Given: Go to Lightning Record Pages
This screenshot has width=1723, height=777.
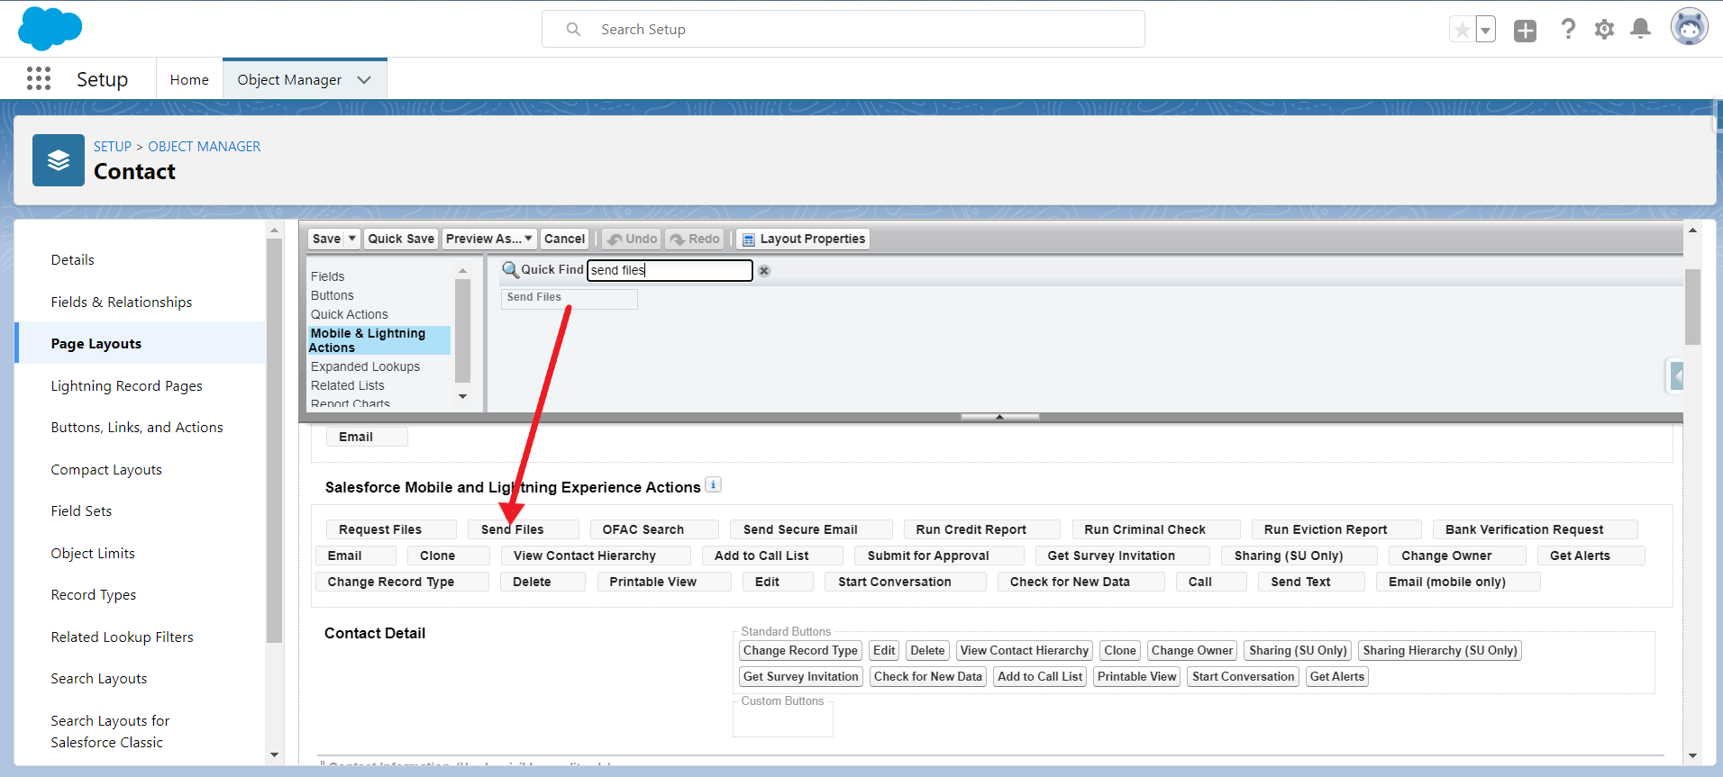Looking at the screenshot, I should 127,386.
